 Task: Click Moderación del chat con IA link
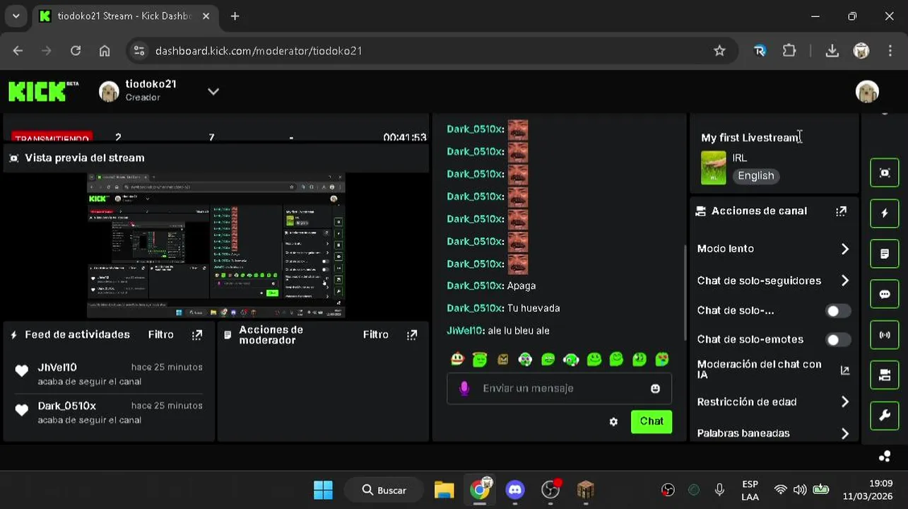pos(759,370)
